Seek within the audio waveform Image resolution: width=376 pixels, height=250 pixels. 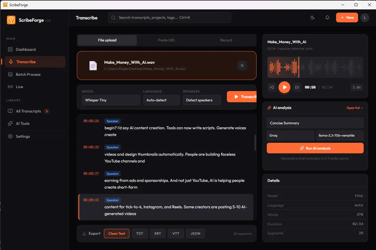[x=315, y=67]
